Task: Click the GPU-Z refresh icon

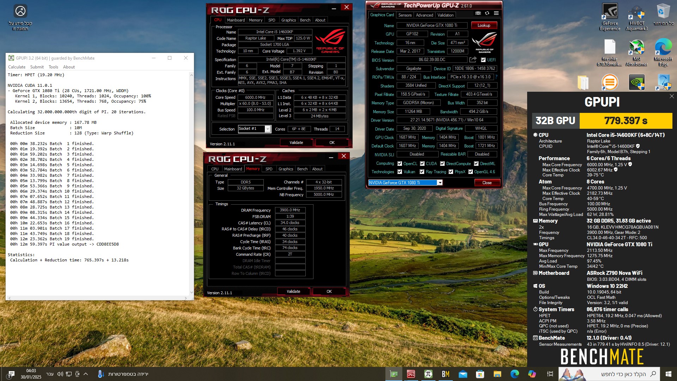Action: (x=487, y=13)
